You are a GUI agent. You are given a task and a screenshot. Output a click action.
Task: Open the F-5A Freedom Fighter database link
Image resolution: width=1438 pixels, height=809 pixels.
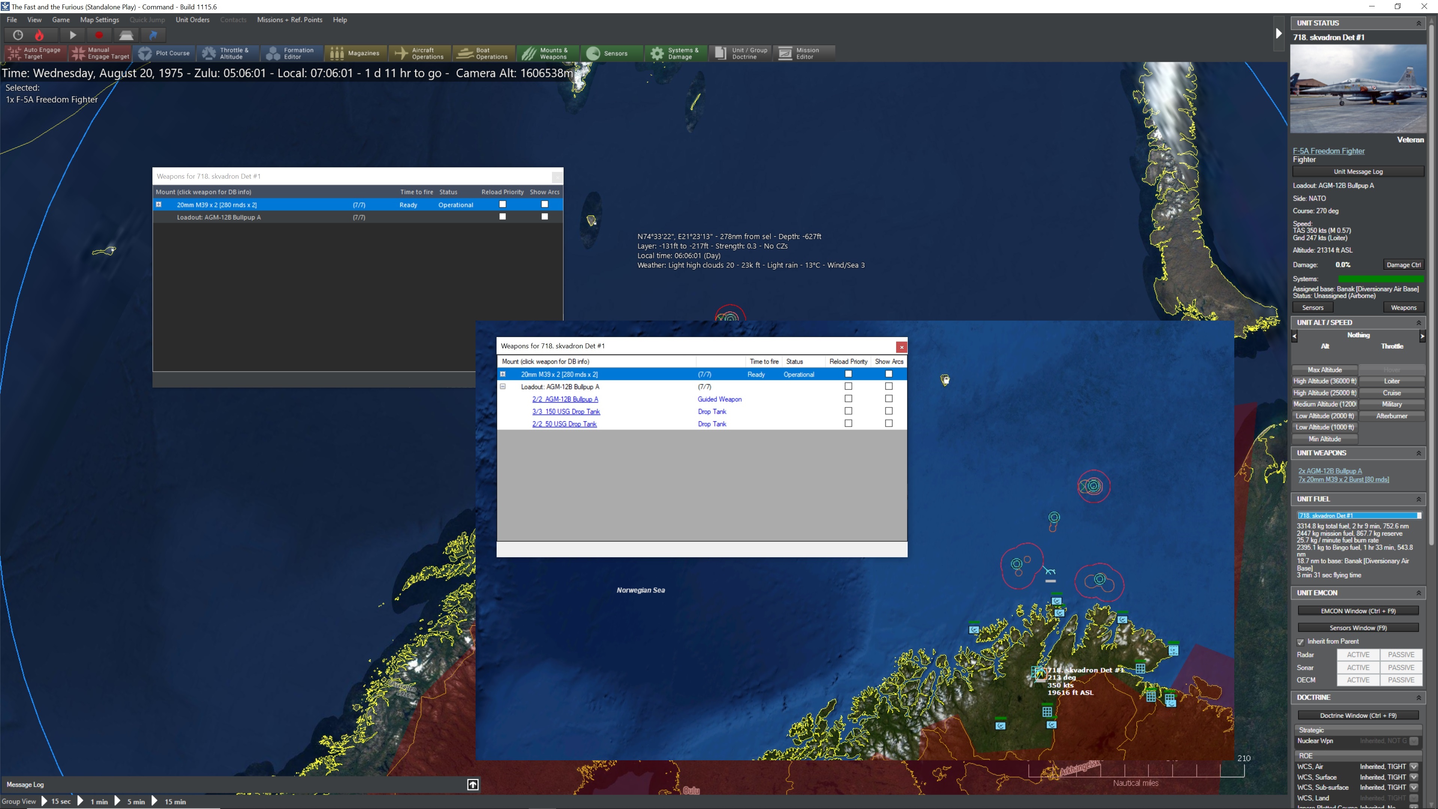[1329, 151]
